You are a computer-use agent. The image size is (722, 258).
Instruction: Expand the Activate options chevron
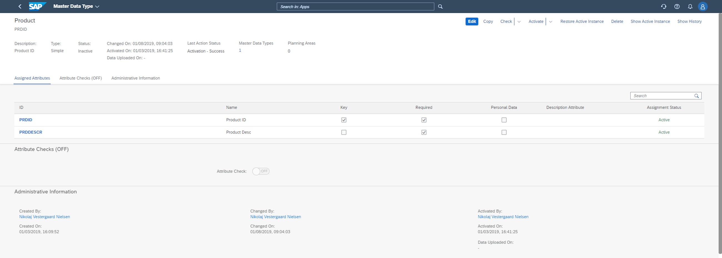550,21
